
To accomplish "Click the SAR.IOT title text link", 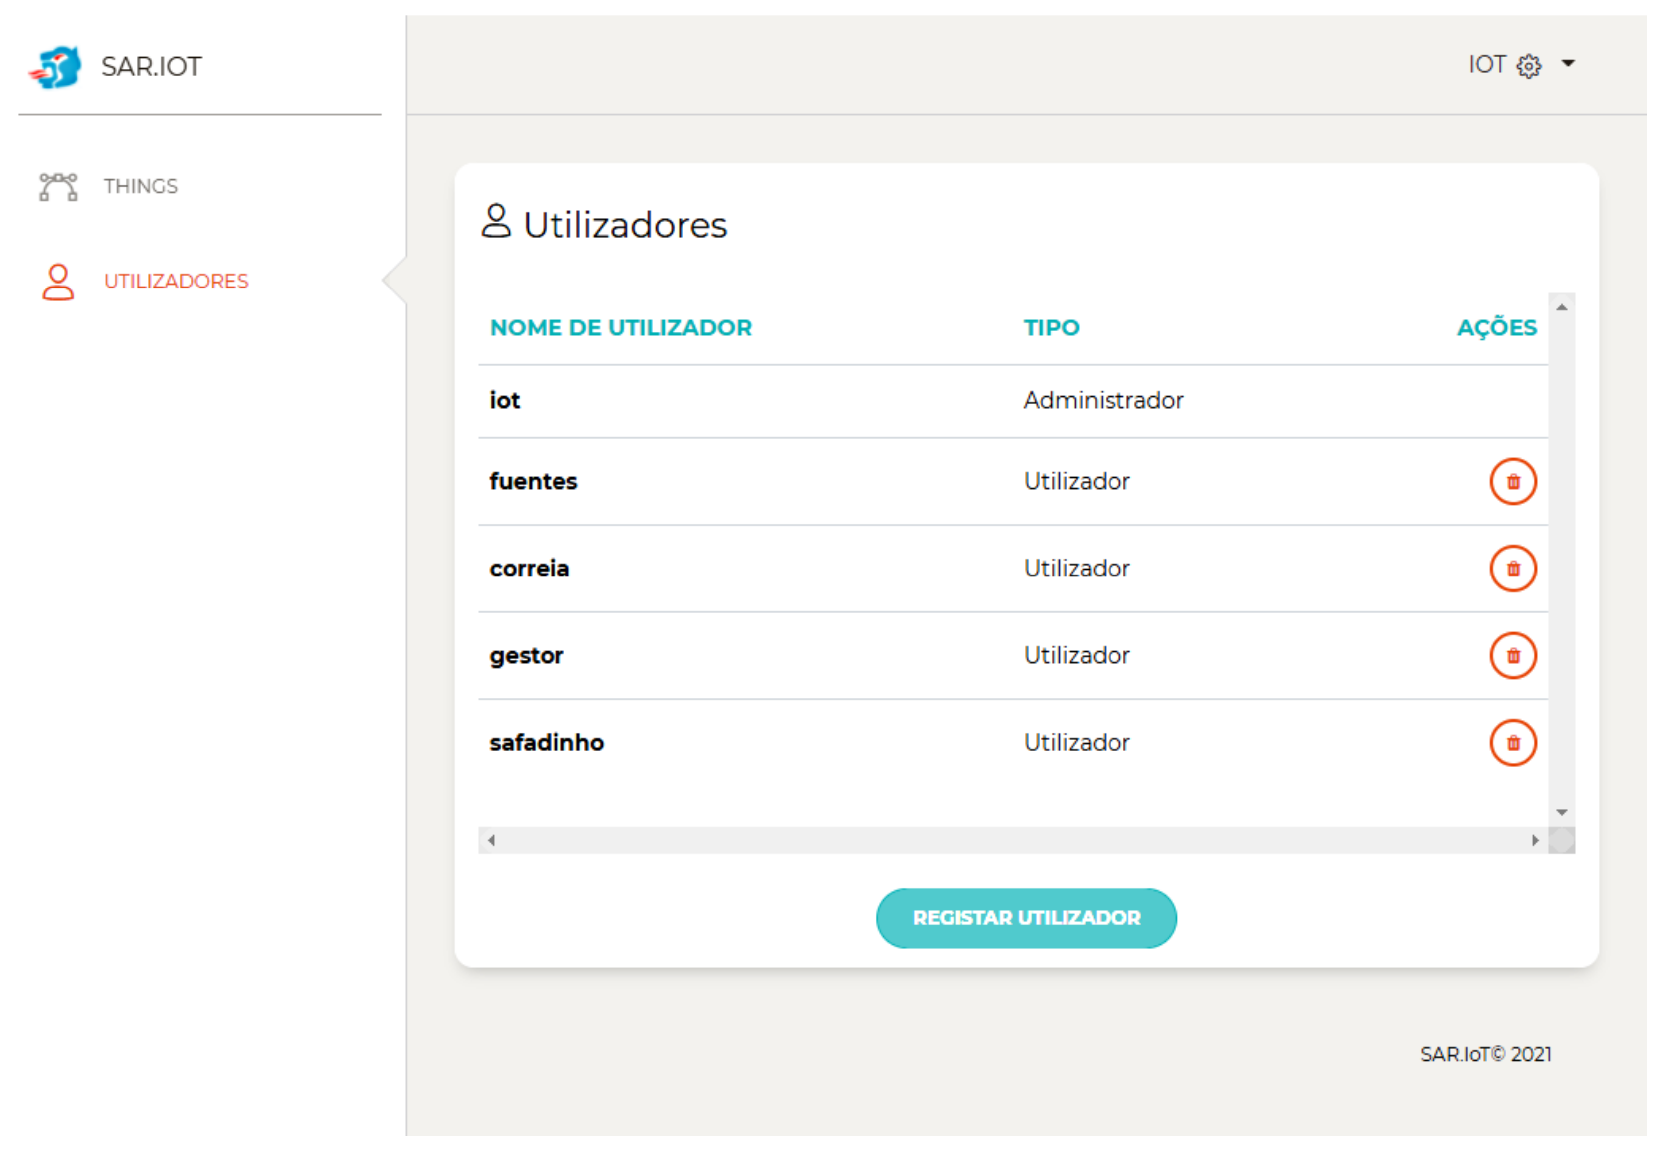I will click(151, 67).
